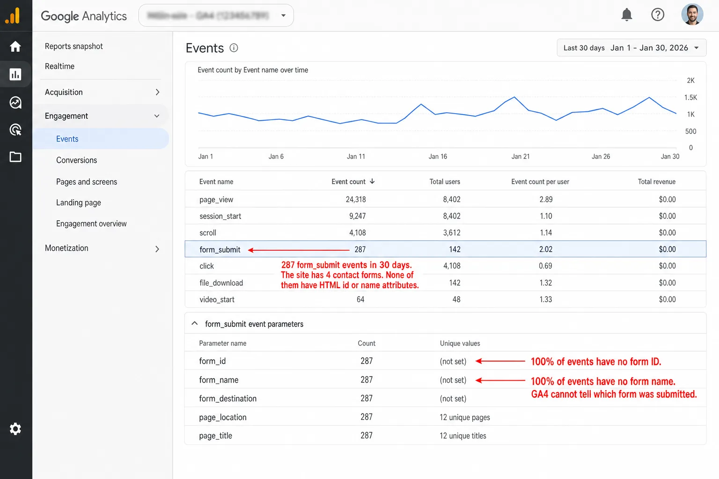Select the Reports bar-chart icon
This screenshot has width=719, height=479.
tap(15, 74)
